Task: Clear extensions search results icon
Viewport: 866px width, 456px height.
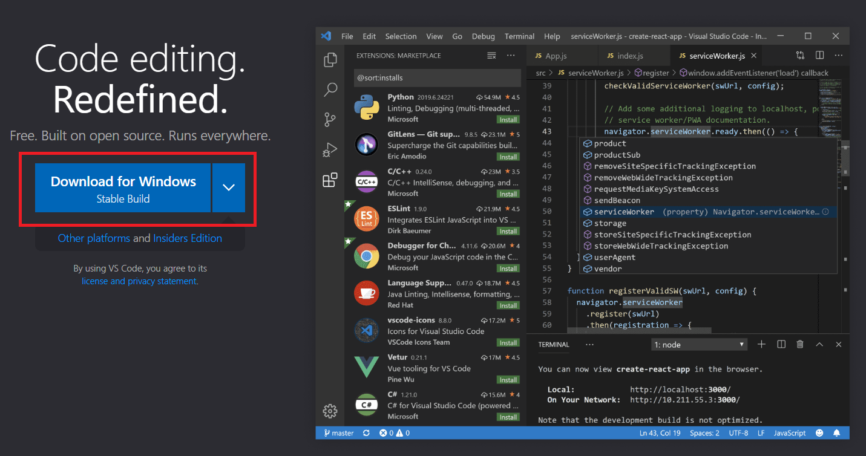Action: pyautogui.click(x=491, y=56)
